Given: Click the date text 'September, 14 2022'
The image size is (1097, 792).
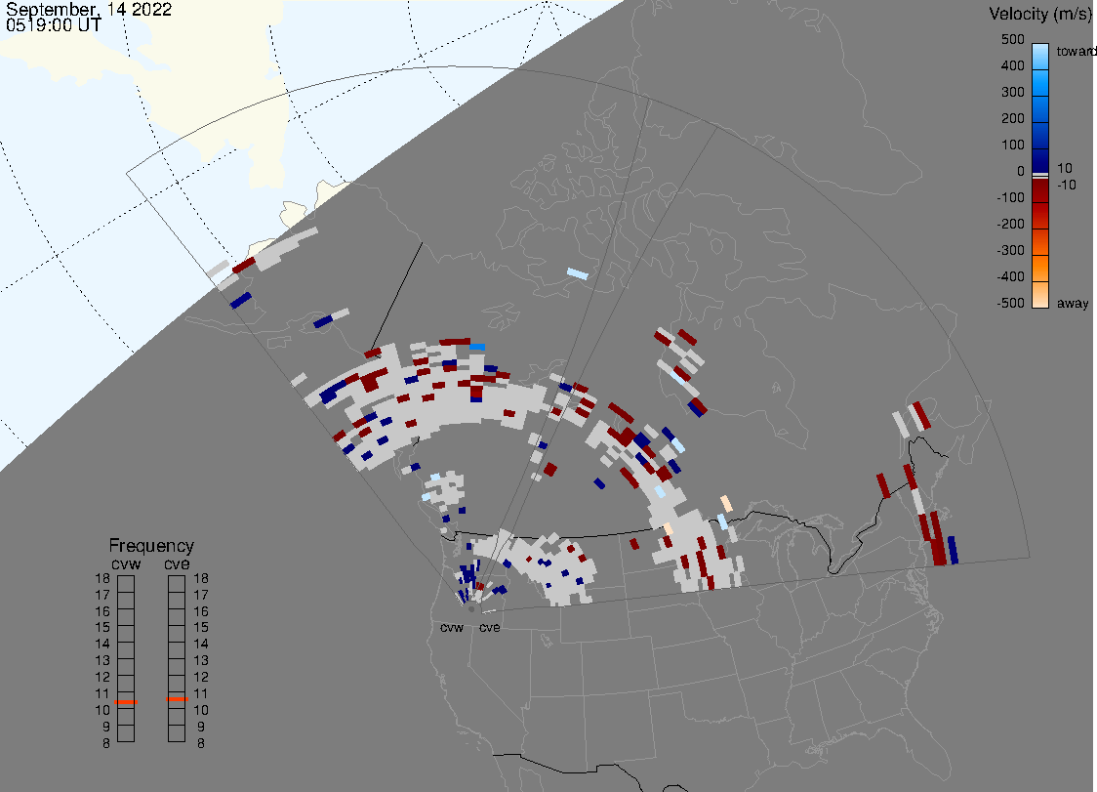Looking at the screenshot, I should 89,9.
